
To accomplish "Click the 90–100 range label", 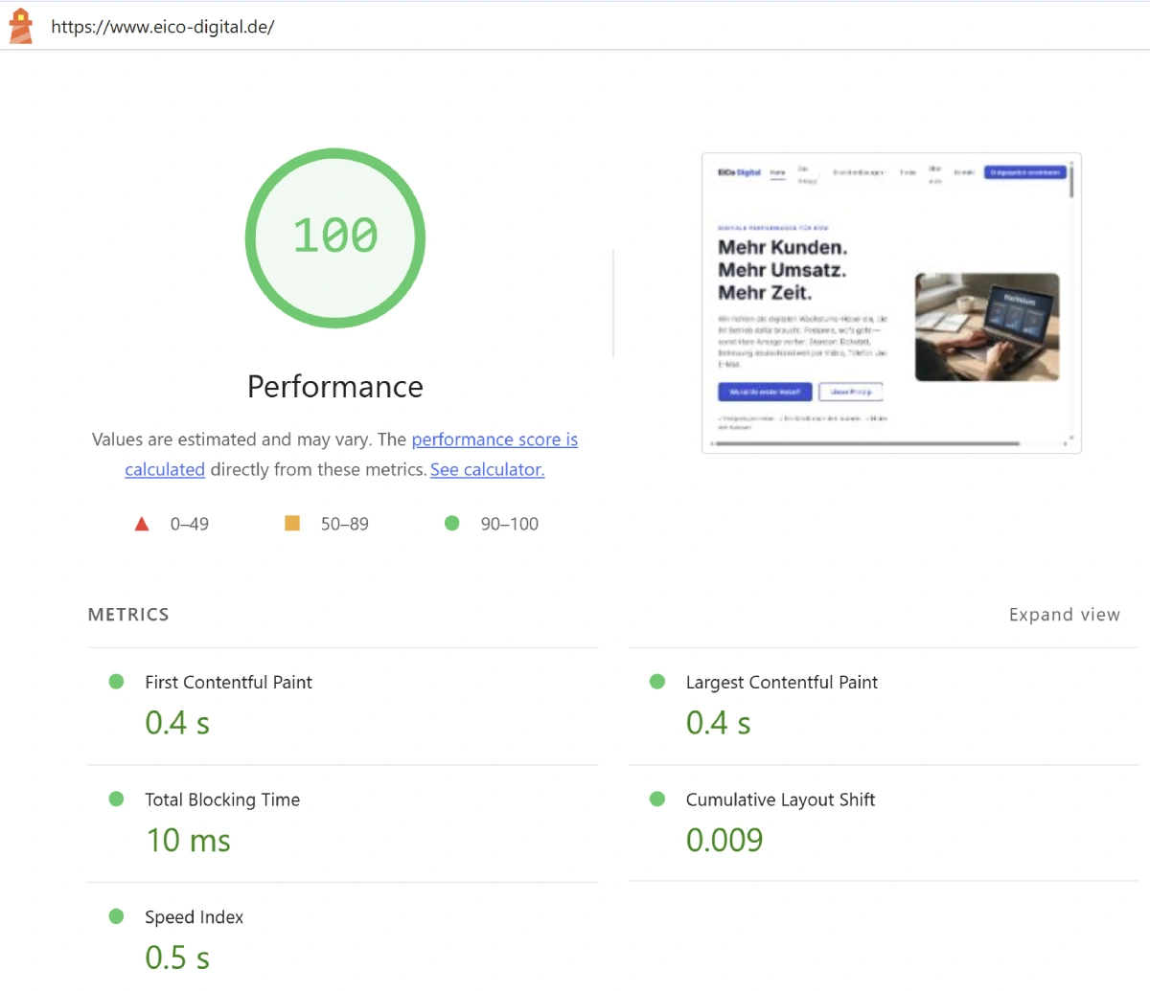I will (510, 524).
